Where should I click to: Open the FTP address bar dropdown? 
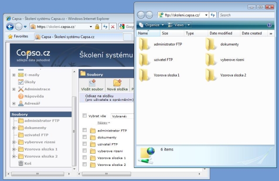tap(206, 15)
